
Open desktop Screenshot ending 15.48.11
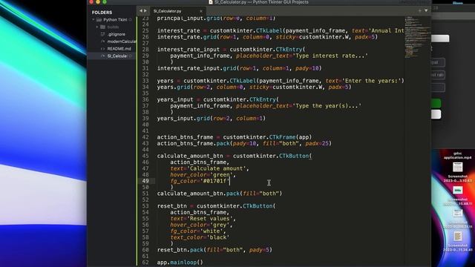point(457,195)
